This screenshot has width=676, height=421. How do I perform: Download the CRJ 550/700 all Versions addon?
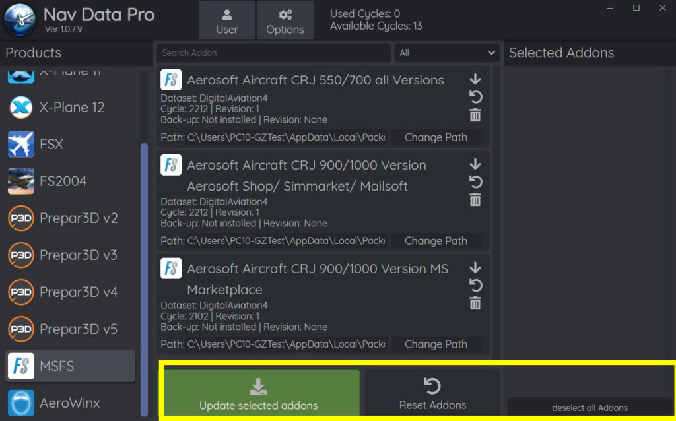point(475,79)
